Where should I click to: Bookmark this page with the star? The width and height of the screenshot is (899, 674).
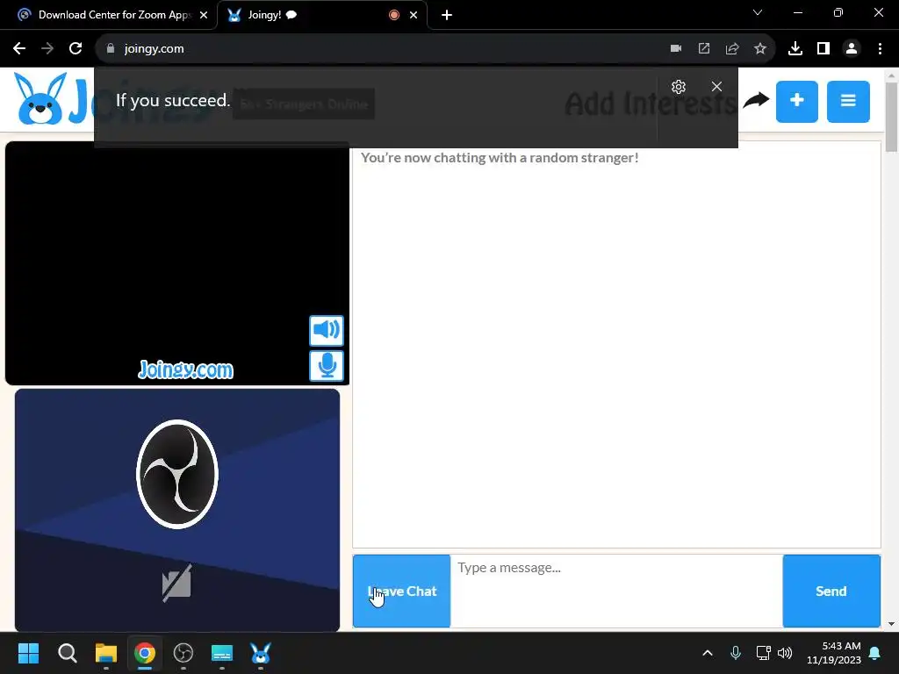click(760, 49)
